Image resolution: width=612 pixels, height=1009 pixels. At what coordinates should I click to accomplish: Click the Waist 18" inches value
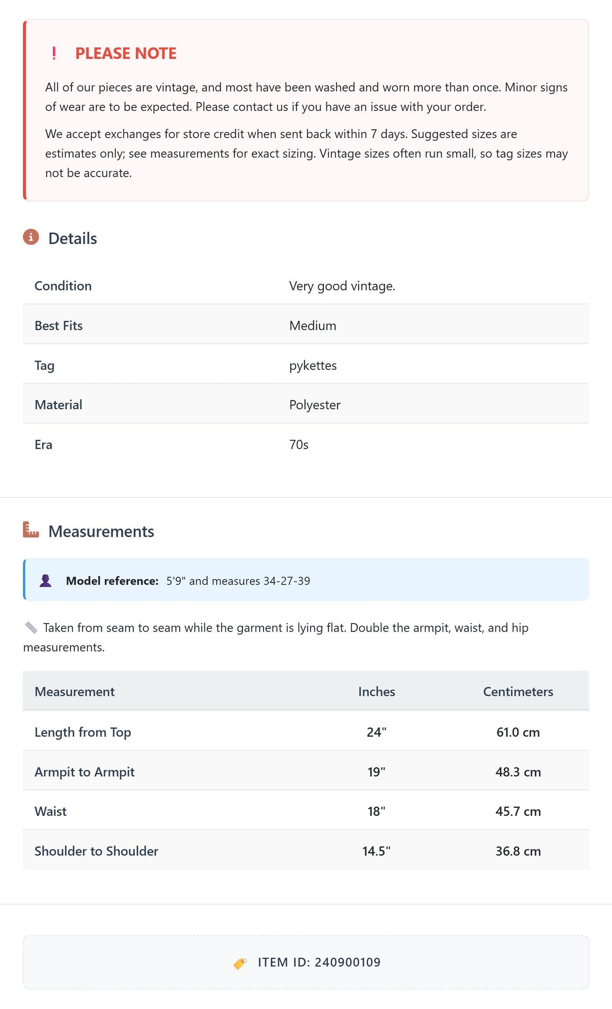click(x=377, y=811)
